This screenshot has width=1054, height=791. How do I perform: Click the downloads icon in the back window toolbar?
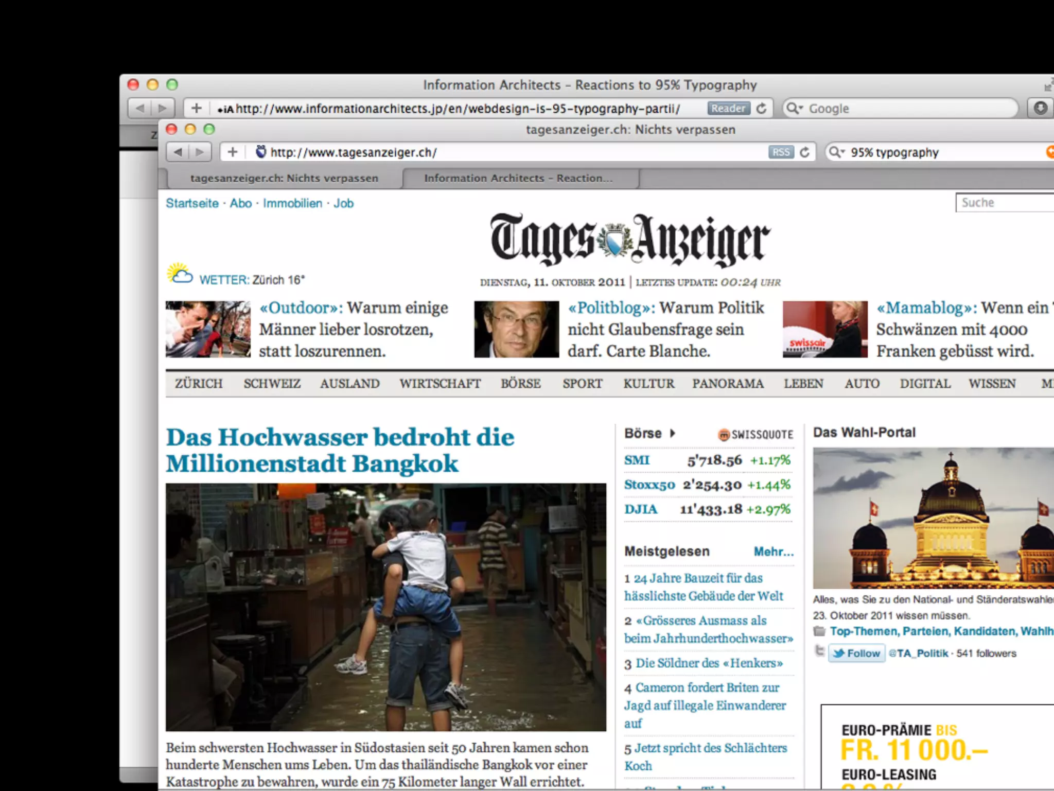[x=1040, y=108]
